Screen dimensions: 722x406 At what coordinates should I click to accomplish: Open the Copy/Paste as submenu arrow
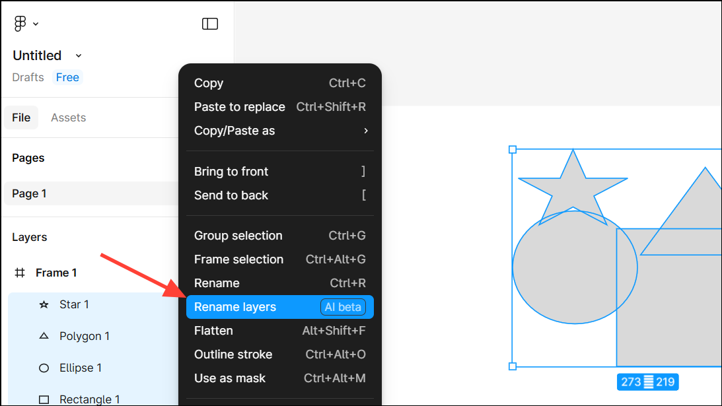(365, 131)
